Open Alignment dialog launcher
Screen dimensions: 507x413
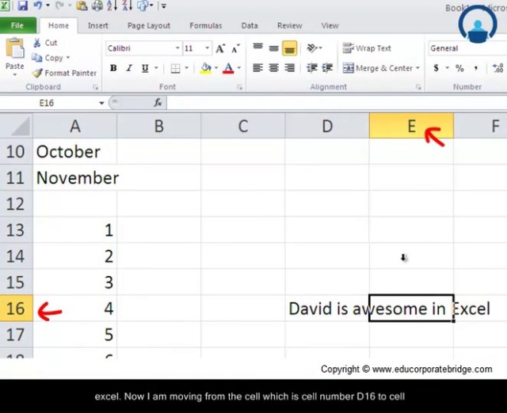coord(418,87)
